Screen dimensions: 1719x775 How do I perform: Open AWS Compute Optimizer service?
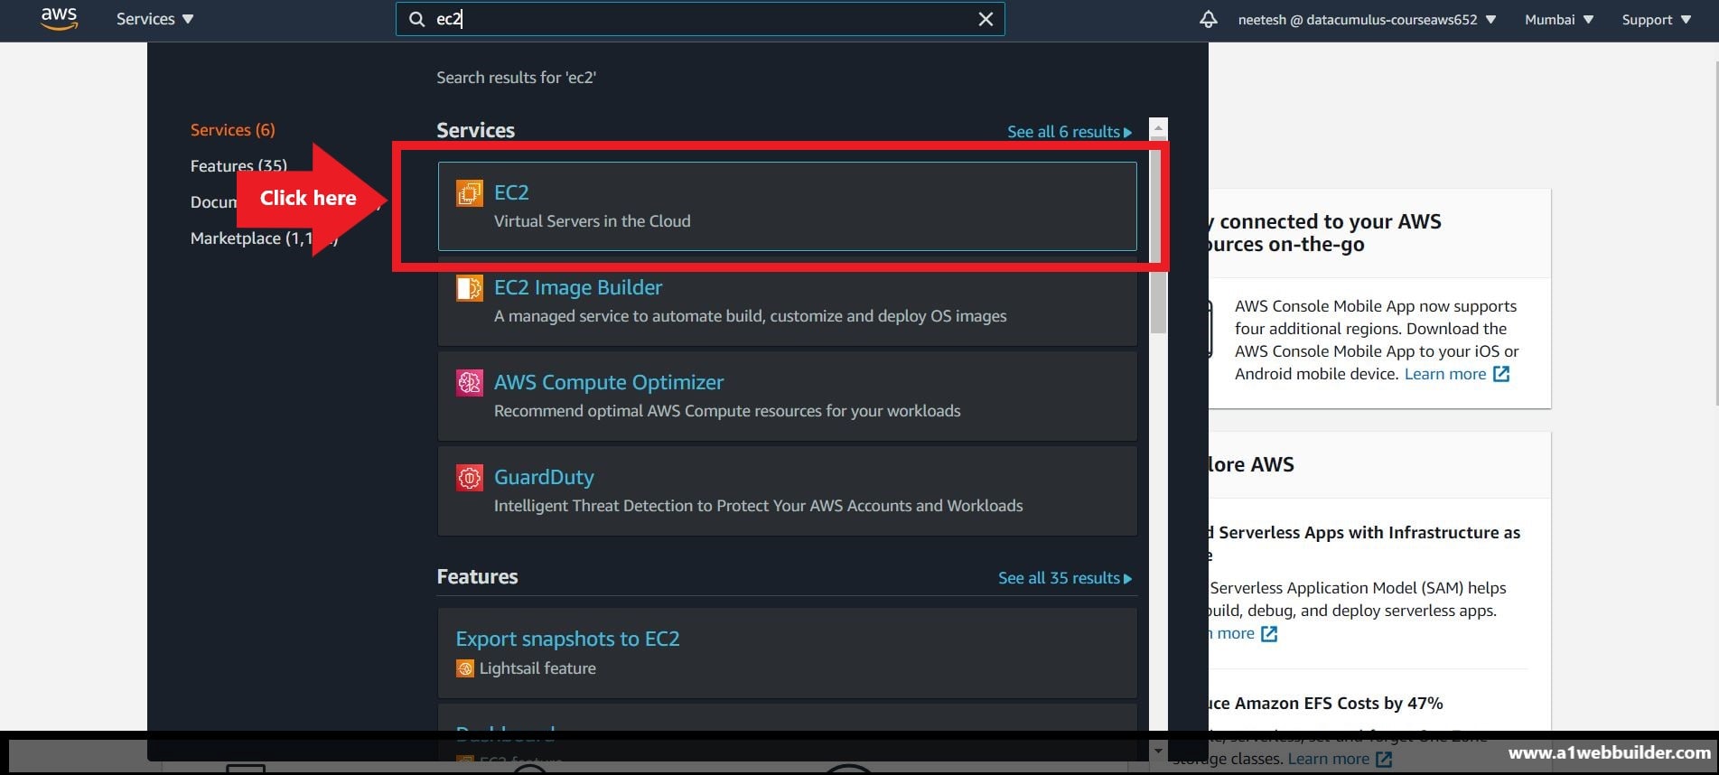(609, 382)
